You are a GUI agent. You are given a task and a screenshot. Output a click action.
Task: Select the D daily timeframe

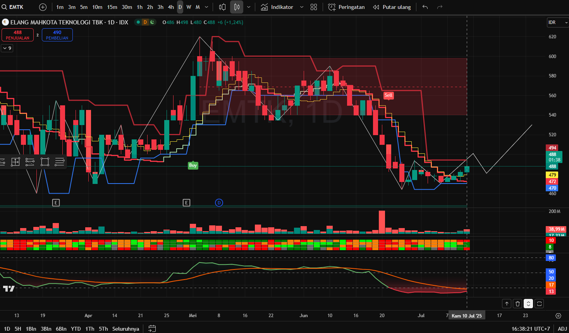coord(180,7)
